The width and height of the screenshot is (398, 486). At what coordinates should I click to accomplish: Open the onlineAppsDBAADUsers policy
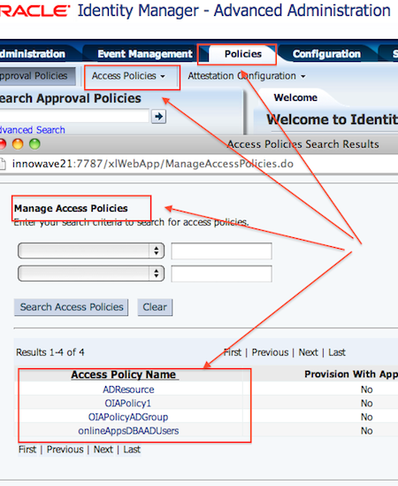[128, 431]
